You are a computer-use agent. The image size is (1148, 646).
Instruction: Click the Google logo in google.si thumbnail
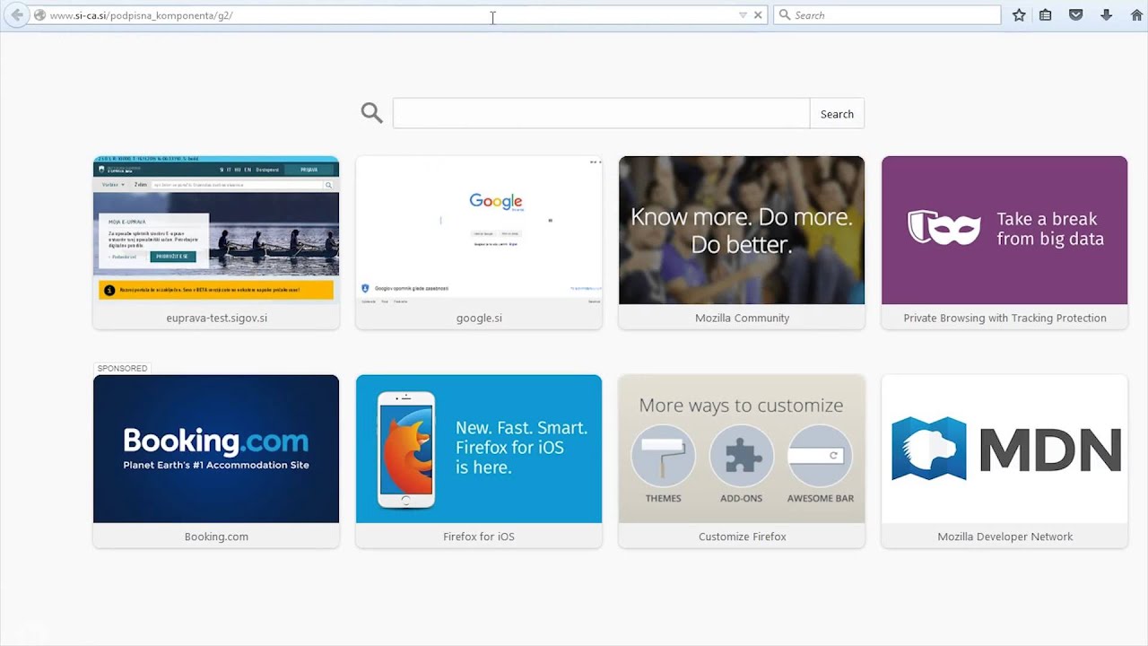pos(496,202)
